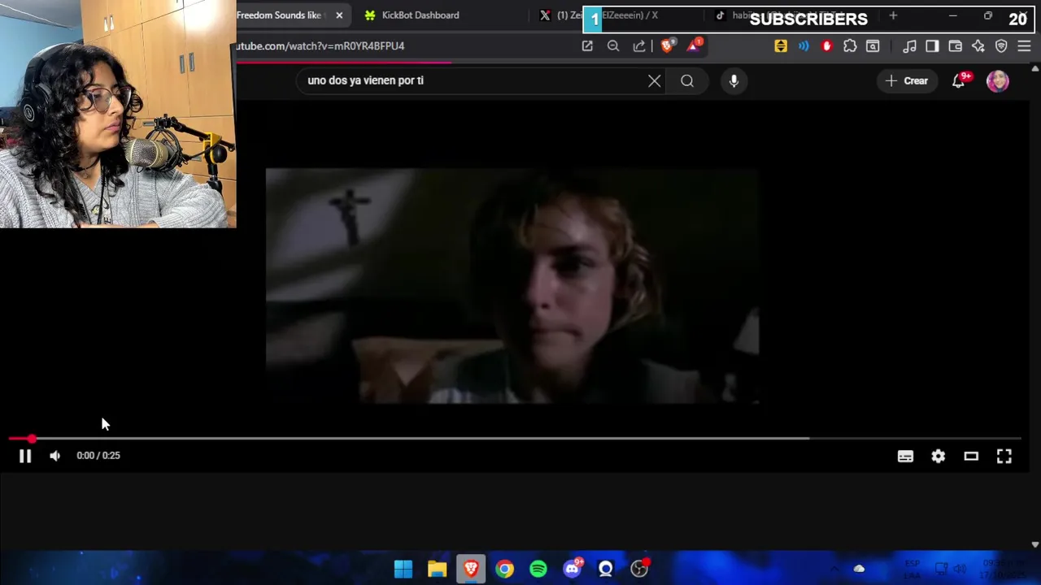Open File Explorer from the taskbar
Image resolution: width=1041 pixels, height=585 pixels.
[x=438, y=569]
